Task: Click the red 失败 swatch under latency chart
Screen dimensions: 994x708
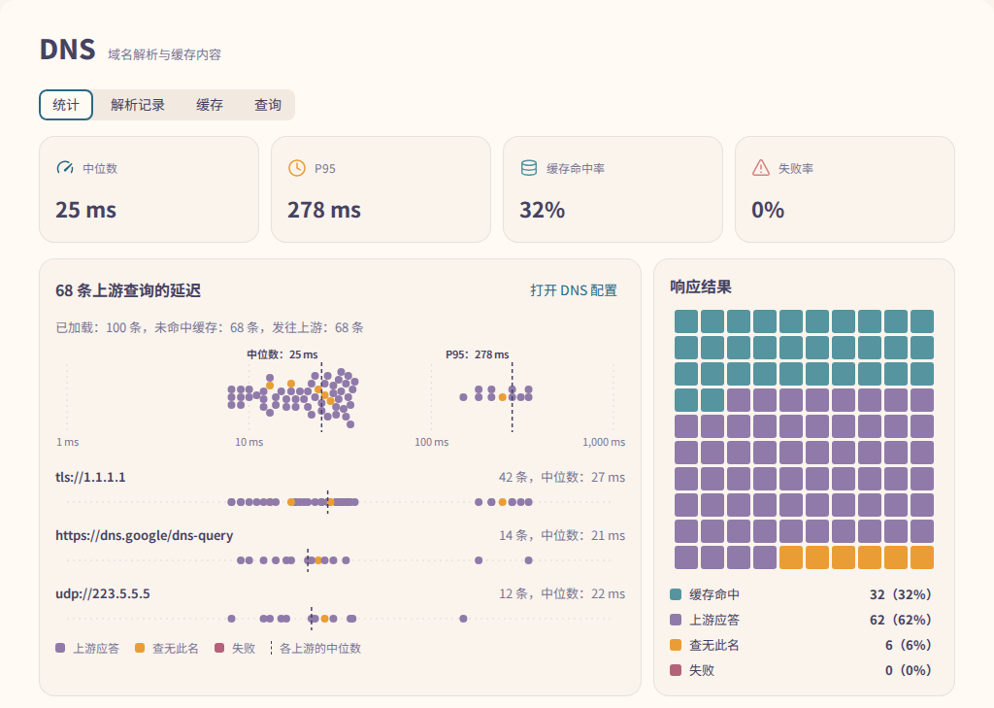Action: click(219, 648)
